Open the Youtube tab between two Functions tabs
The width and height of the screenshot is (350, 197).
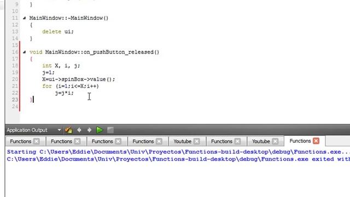click(182, 141)
